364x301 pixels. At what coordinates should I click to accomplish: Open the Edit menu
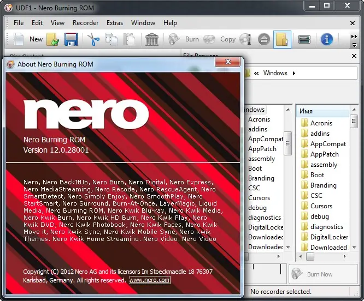37,23
